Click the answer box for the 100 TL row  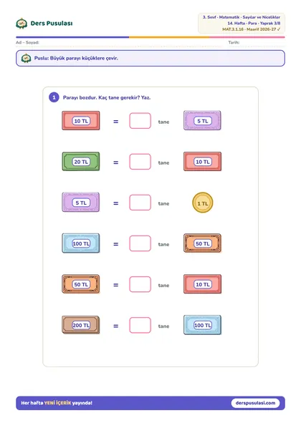tap(140, 243)
